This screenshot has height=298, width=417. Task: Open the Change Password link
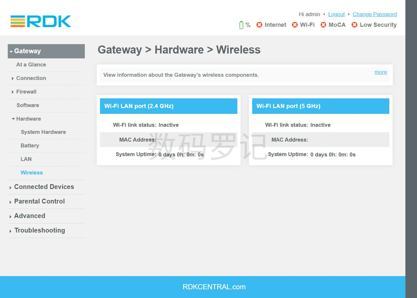(374, 14)
